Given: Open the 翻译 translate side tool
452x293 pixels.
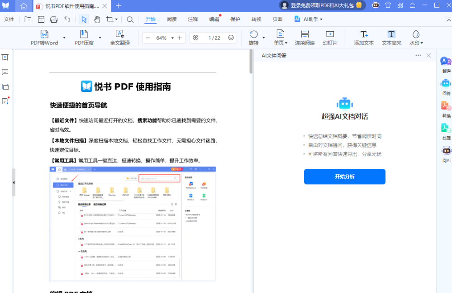Looking at the screenshot, I should click(x=446, y=65).
